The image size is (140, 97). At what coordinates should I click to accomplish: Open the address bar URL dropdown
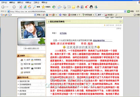[x=125, y=11]
